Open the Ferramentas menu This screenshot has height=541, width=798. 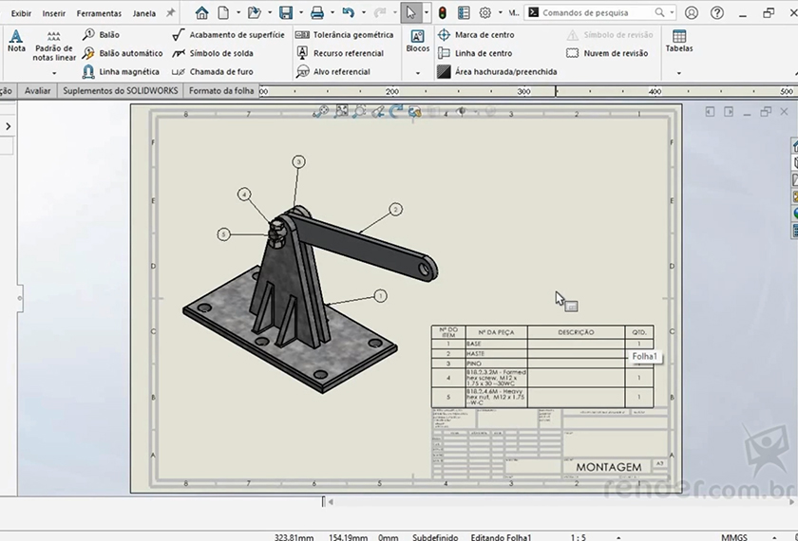[x=99, y=13]
